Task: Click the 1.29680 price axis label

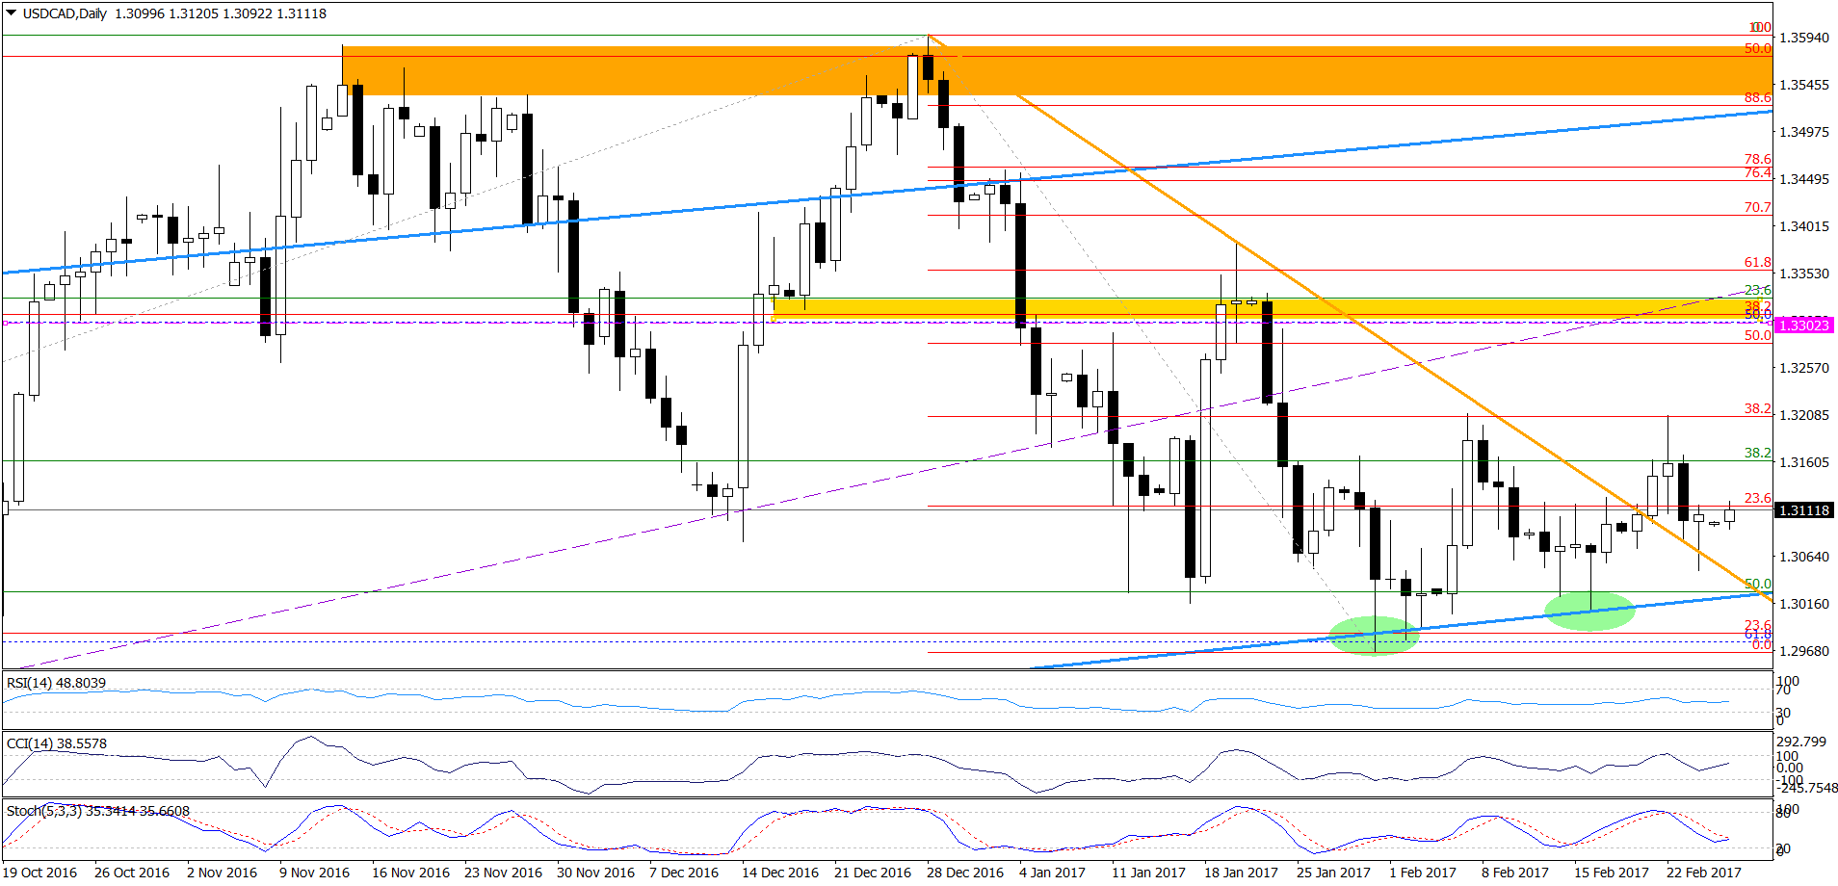Action: point(1804,651)
